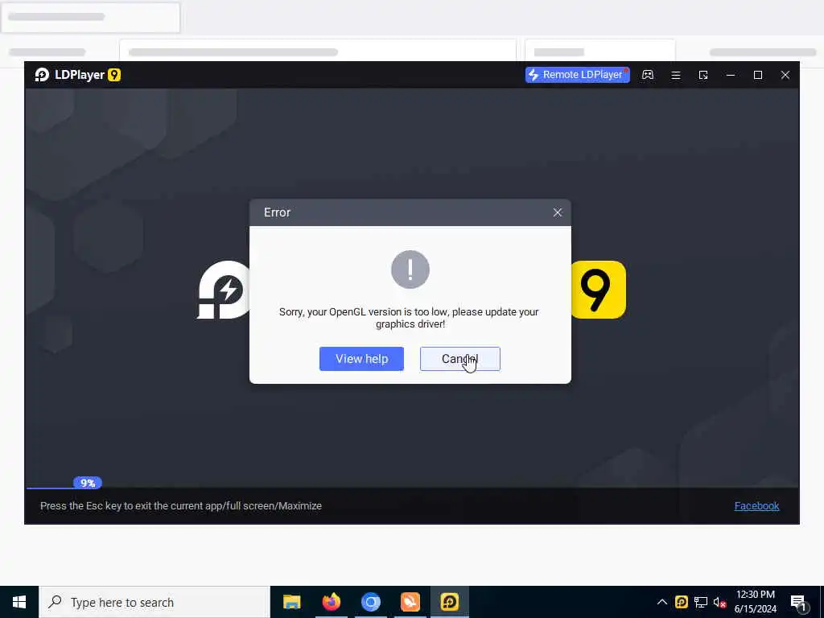824x618 pixels.
Task: Dismiss the error with Cancel
Action: pos(459,358)
